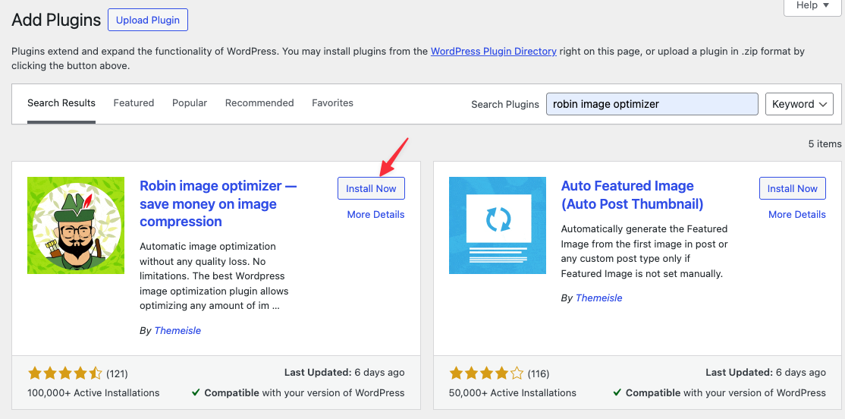Click compatibility checkmark in Auto Featured Image card
Screen dimensions: 845x419
coord(617,392)
